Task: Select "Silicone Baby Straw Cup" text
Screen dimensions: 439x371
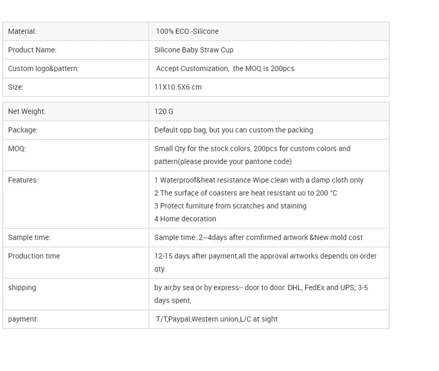Action: pos(194,50)
